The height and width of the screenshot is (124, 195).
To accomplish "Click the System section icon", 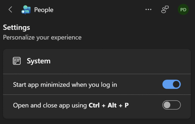I will pos(17,61).
